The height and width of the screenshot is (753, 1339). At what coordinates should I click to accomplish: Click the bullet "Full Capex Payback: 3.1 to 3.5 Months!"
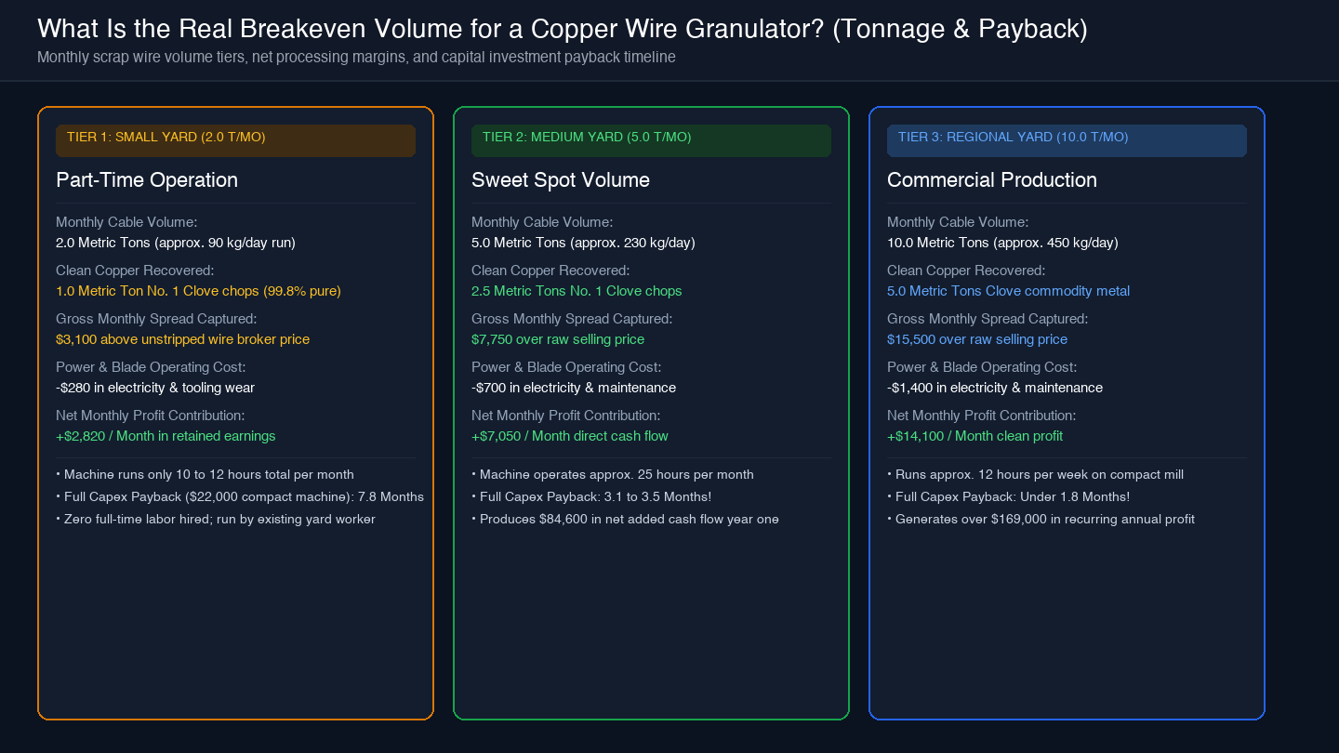point(591,496)
